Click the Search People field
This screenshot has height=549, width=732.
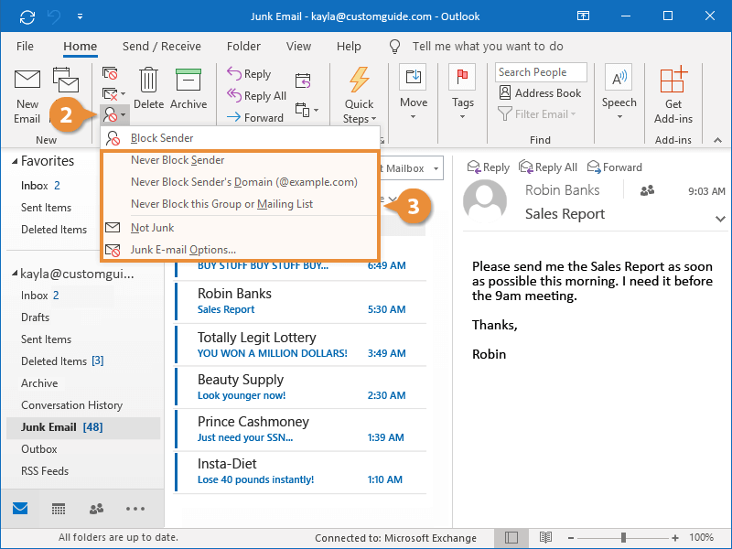(541, 72)
